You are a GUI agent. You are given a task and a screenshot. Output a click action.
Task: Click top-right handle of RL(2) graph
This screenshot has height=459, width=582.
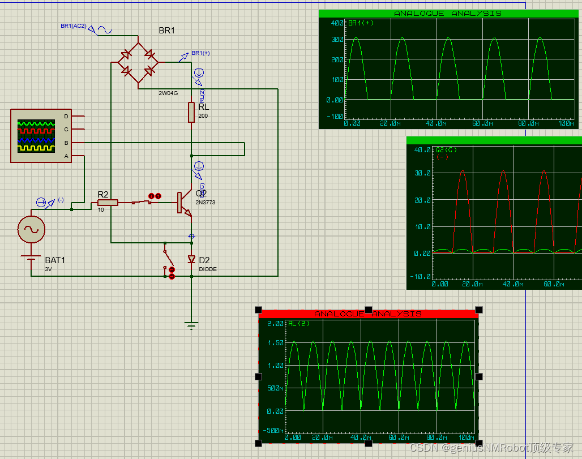[x=479, y=310]
